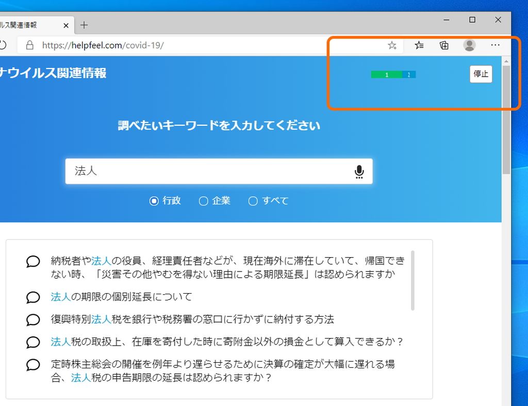Click the microphone icon in the search box
Screen dimensions: 528x406
point(359,172)
